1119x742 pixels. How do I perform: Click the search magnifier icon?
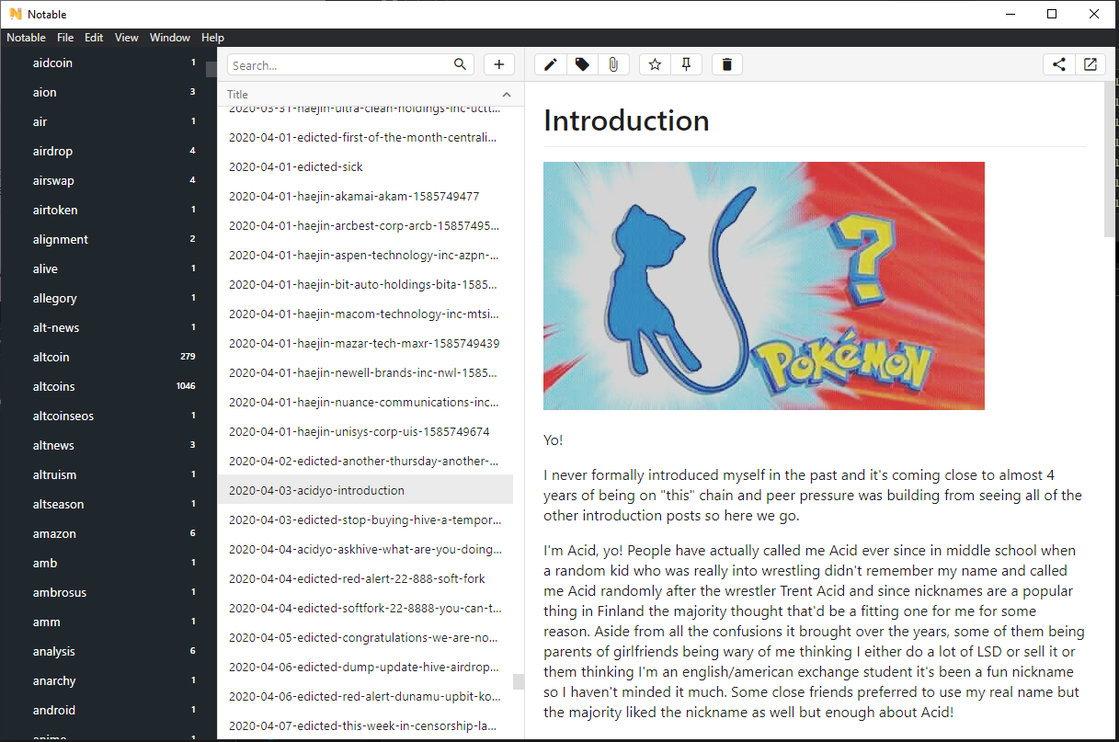(461, 64)
